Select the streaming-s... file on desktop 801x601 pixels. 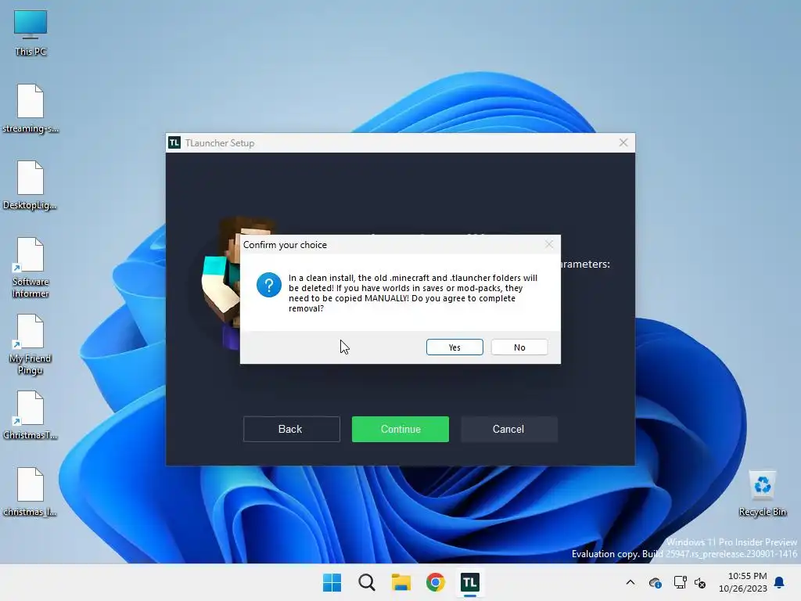click(x=31, y=108)
